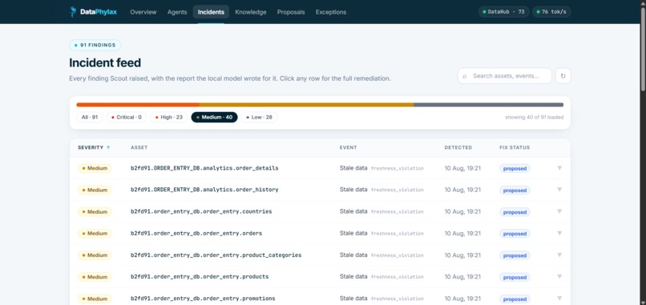Click Stale data event in order_details row

point(353,168)
